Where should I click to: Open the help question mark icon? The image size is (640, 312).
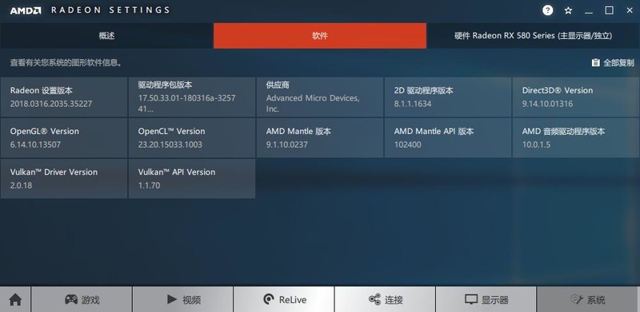[x=547, y=10]
